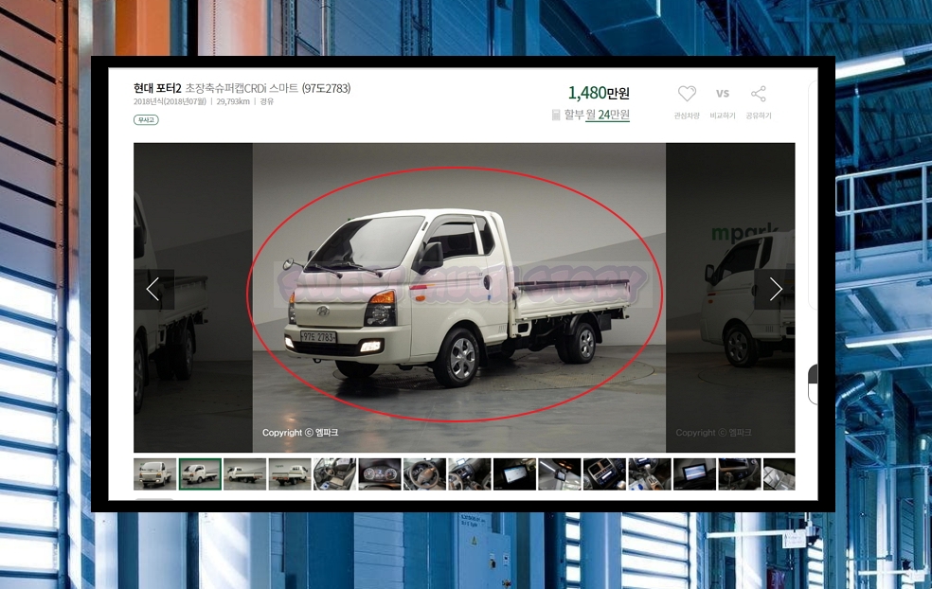
Task: Open the monthly installment 24만원 link
Action: coord(607,115)
